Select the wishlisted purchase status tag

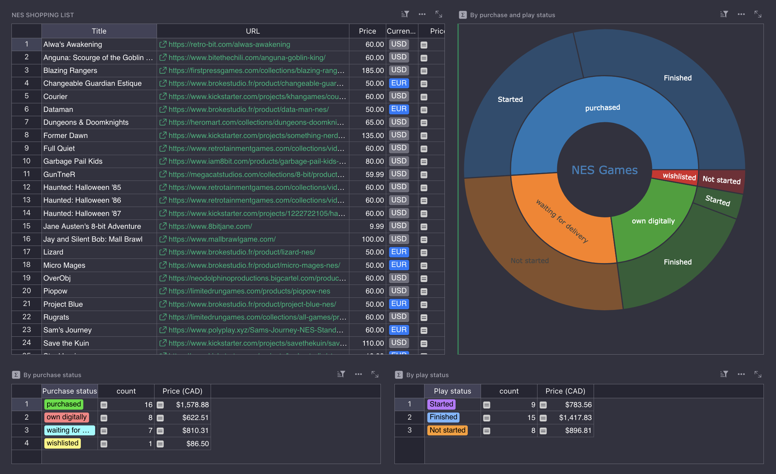click(x=63, y=443)
